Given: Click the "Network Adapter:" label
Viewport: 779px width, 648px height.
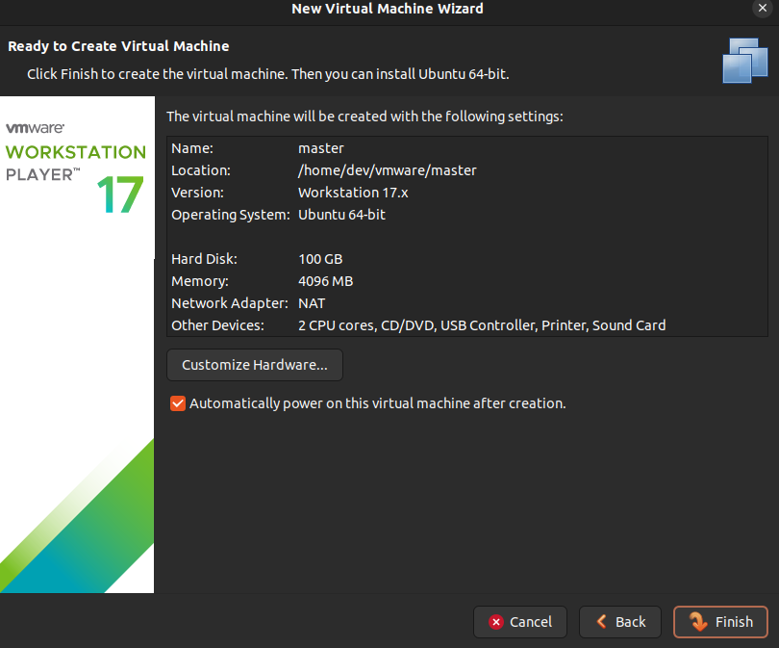Looking at the screenshot, I should click(x=230, y=303).
